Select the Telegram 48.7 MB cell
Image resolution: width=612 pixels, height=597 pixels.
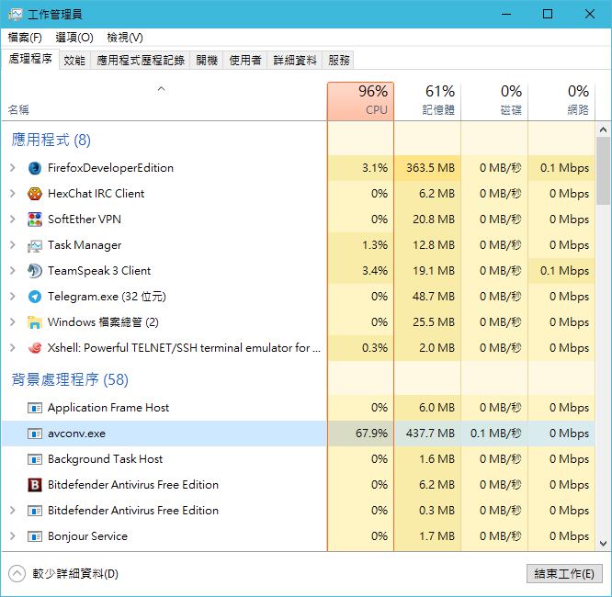point(427,297)
